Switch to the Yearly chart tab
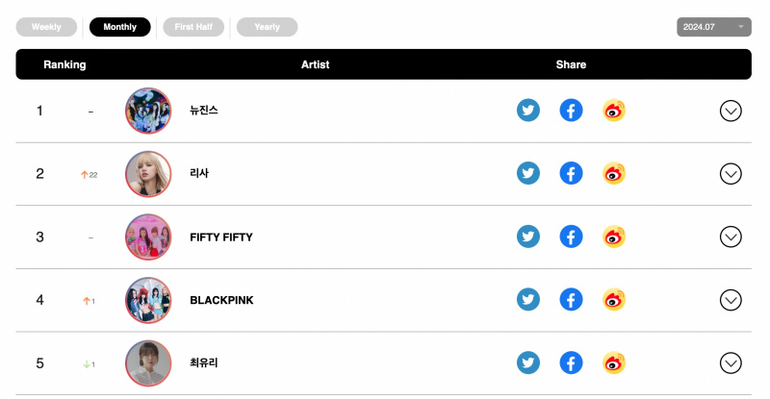The height and width of the screenshot is (399, 770). tap(267, 27)
